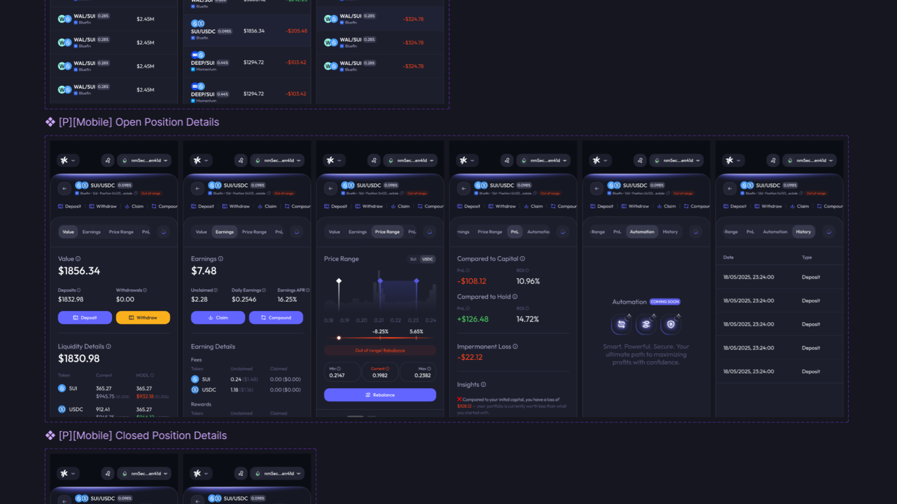Expand the wallet dropdown on the rightmost card
This screenshot has width=897, height=504.
pyautogui.click(x=810, y=160)
